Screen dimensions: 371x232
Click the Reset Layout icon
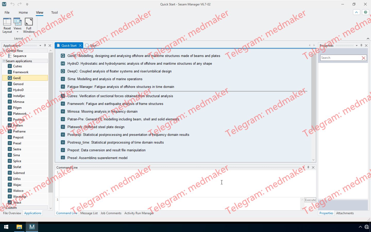pyautogui.click(x=7, y=22)
